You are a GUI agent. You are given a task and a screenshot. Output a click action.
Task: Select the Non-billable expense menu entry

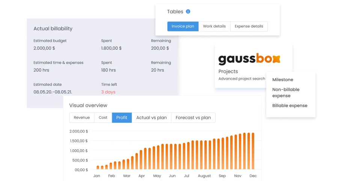click(286, 93)
